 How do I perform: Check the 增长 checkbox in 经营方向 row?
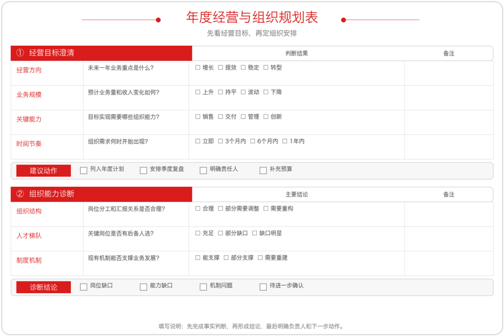[198, 68]
